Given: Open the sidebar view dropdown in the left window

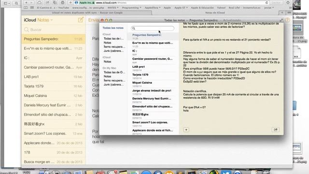Looking at the screenshot, I should [x=7, y=3].
